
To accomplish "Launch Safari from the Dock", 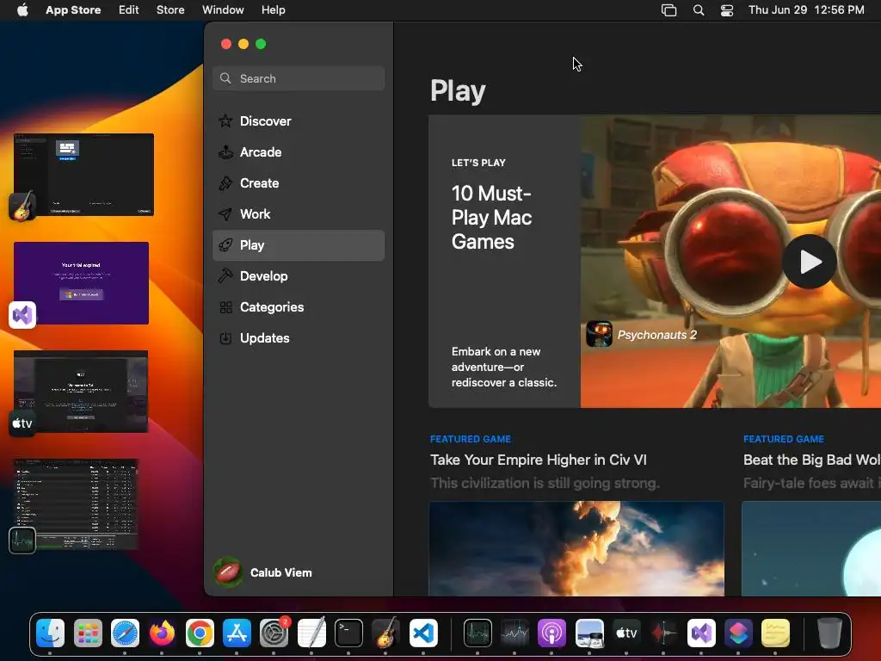I will click(x=125, y=633).
